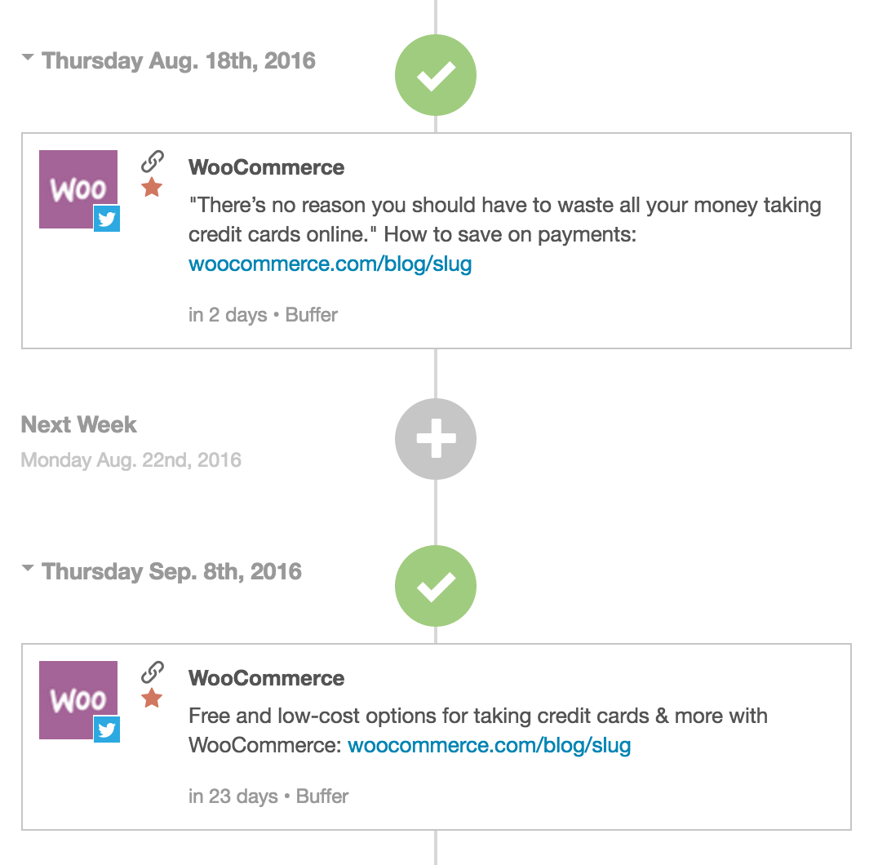Click the green checkmark for Sep. 8th

(436, 586)
